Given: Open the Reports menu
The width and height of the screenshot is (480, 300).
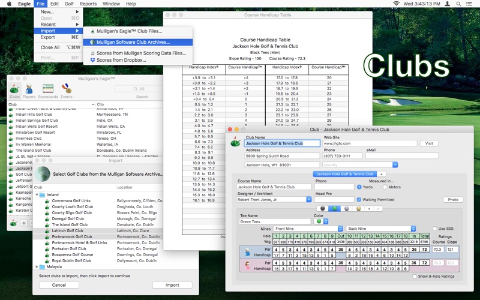Looking at the screenshot, I should point(88,4).
